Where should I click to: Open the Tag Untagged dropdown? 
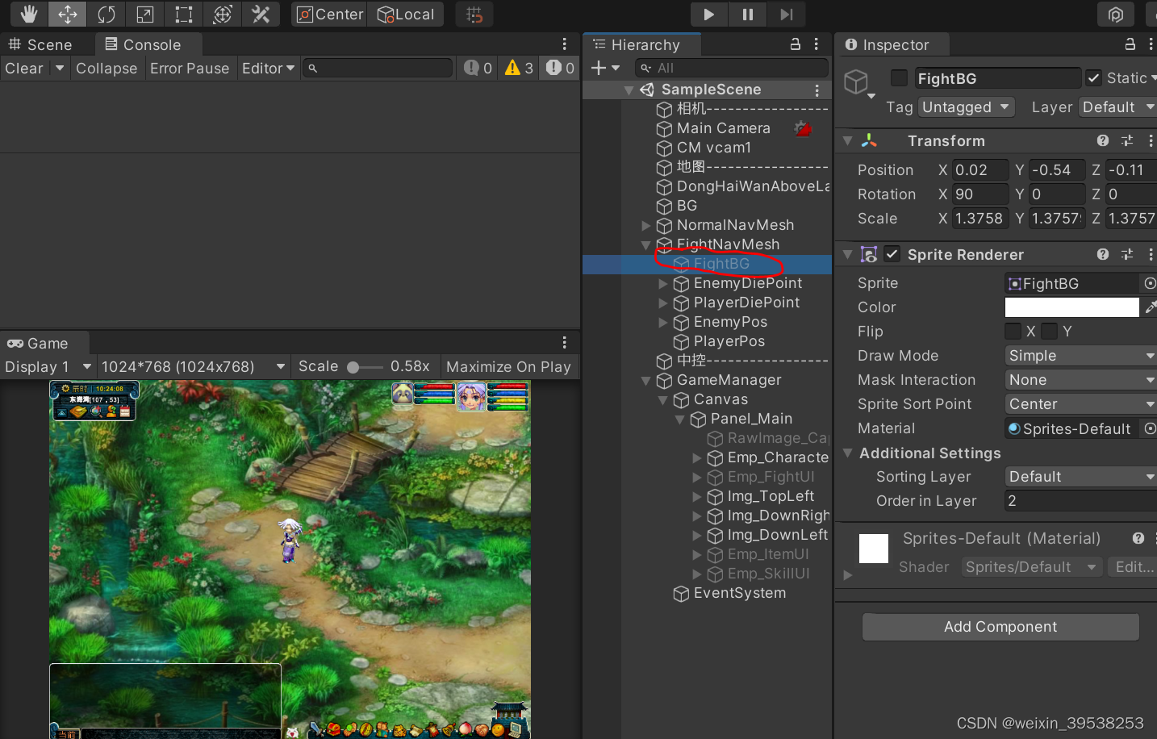[966, 107]
